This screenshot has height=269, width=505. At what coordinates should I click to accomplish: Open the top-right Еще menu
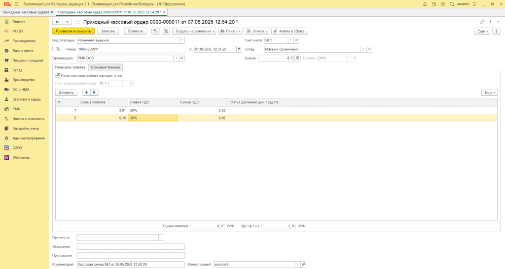point(482,31)
